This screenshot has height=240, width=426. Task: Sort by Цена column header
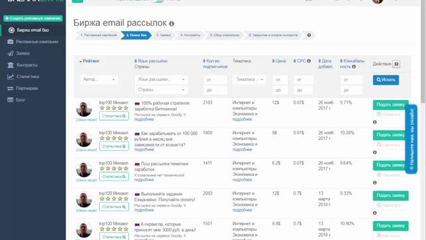(x=279, y=61)
